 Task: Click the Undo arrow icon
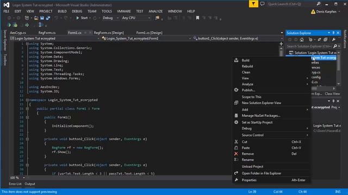pyautogui.click(x=57, y=18)
